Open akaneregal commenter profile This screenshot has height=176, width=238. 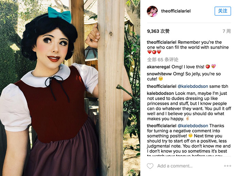coord(158,67)
